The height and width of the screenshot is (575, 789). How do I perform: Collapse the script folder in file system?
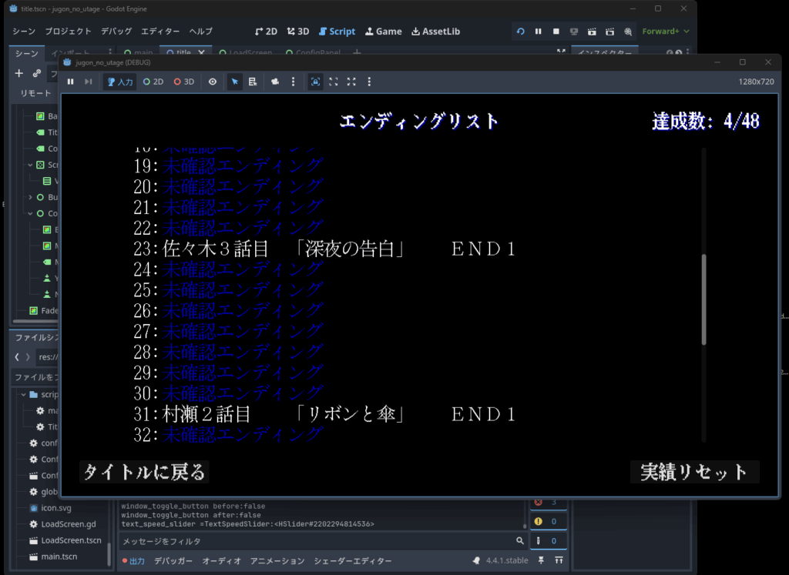tap(23, 394)
